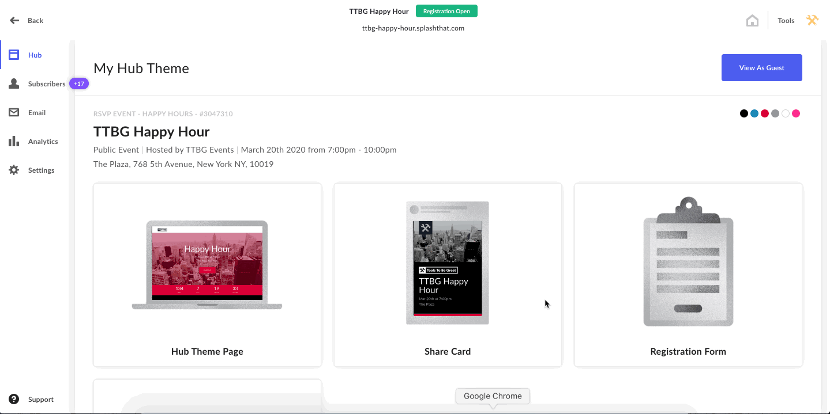Click the Tools label in header
This screenshot has height=414, width=830.
click(x=786, y=21)
